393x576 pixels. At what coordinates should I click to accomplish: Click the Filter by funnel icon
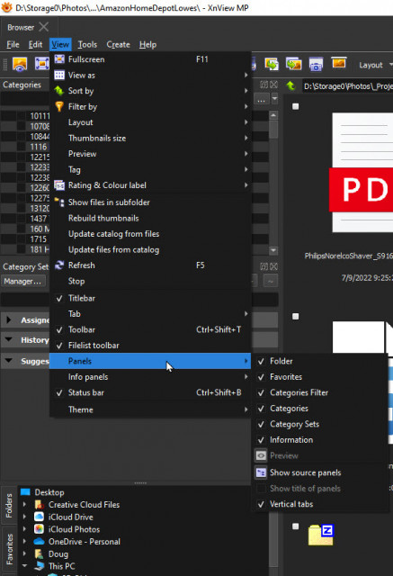(59, 107)
